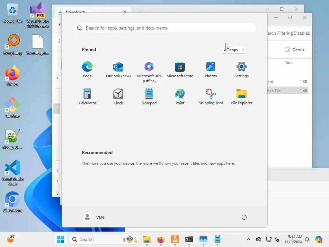Select the Recycle Bin desktop icon
This screenshot has height=247, width=329.
[13, 14]
